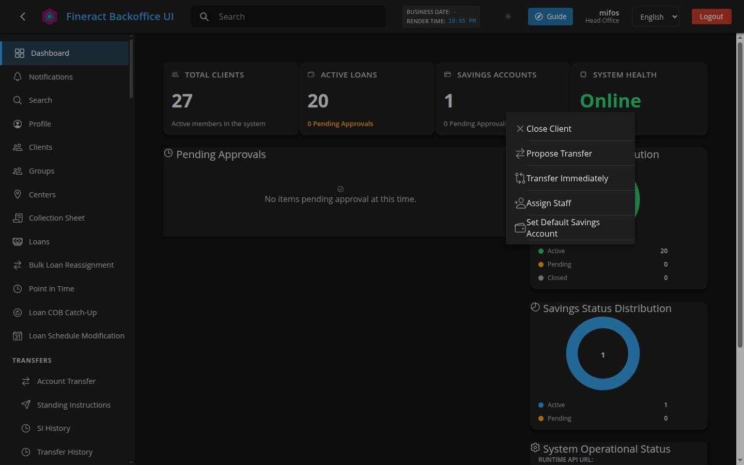Image resolution: width=744 pixels, height=465 pixels.
Task: Click the Profile person icon
Action: 18,124
